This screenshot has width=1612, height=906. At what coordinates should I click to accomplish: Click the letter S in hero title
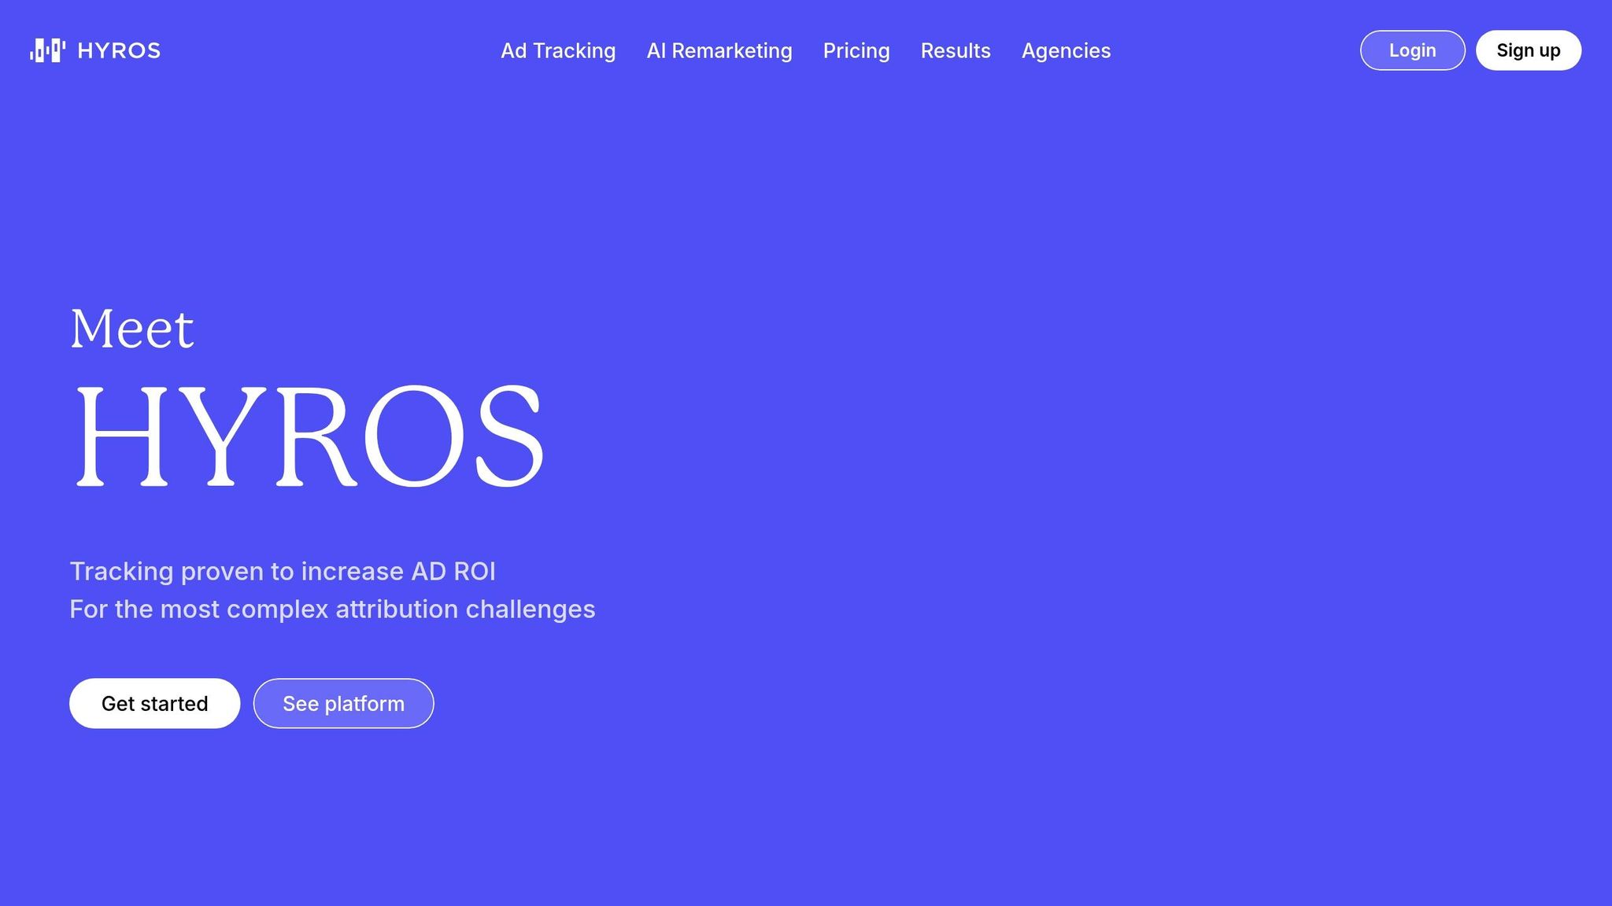pyautogui.click(x=509, y=436)
